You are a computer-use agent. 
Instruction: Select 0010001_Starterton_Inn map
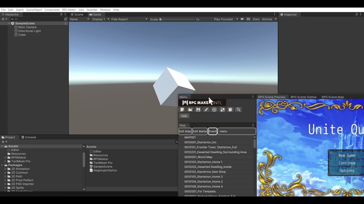point(200,142)
